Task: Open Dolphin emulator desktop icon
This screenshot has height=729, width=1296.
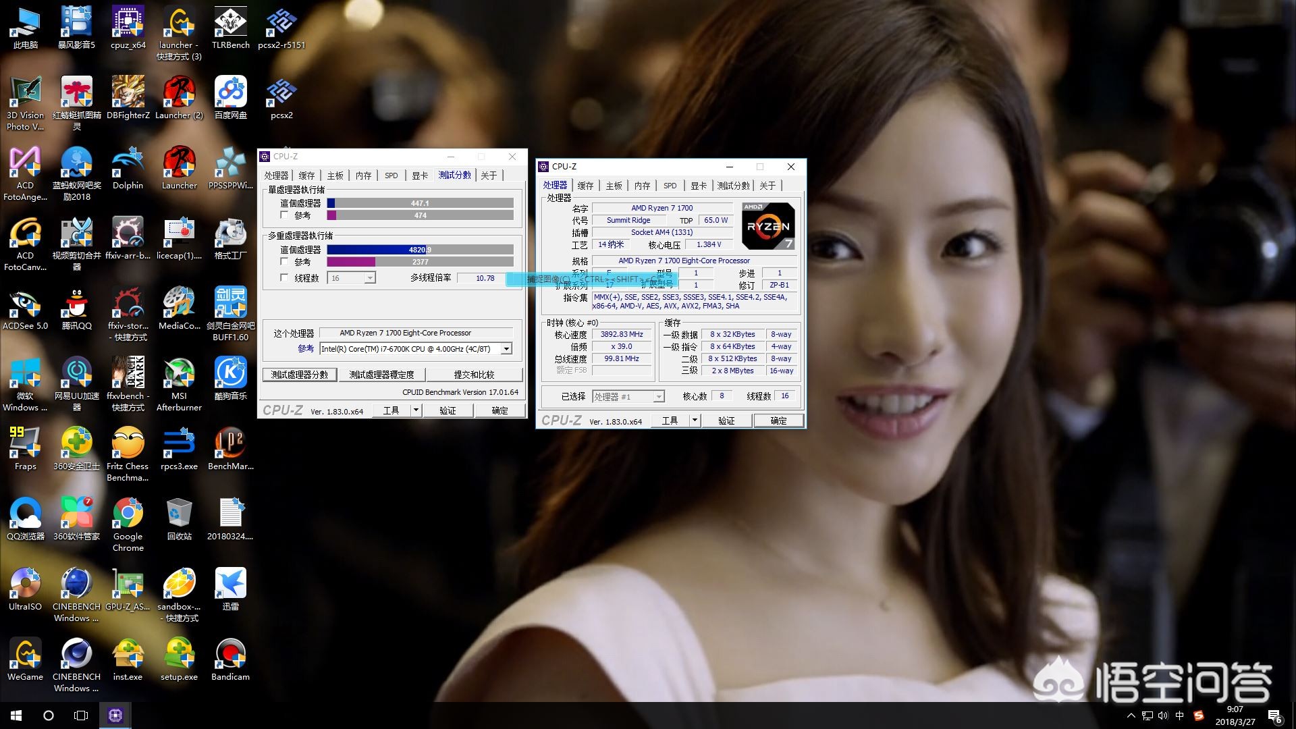Action: [128, 168]
